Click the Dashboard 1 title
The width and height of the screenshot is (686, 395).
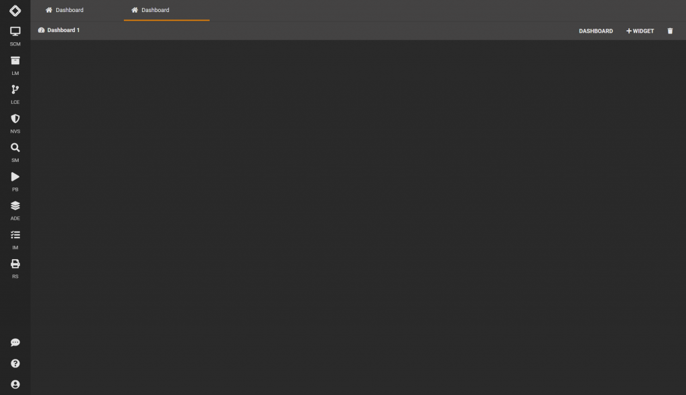click(x=59, y=30)
